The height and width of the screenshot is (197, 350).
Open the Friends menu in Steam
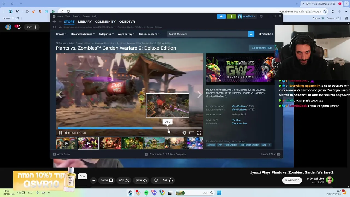(77, 16)
